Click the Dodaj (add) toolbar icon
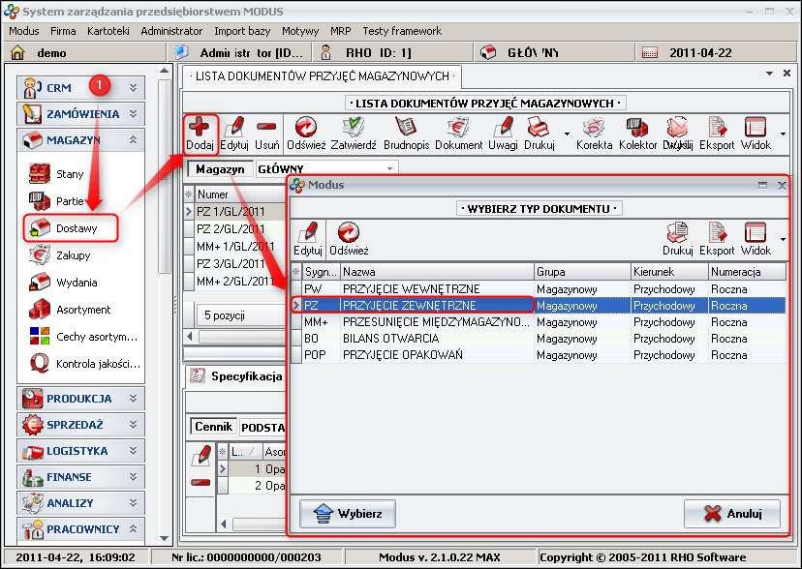The height and width of the screenshot is (569, 802). (x=200, y=132)
